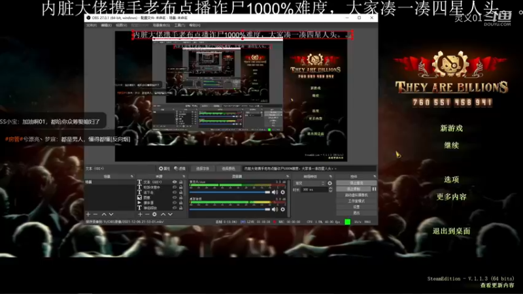Open 桌面音频 audio settings gear
The width and height of the screenshot is (523, 294).
pyautogui.click(x=283, y=209)
